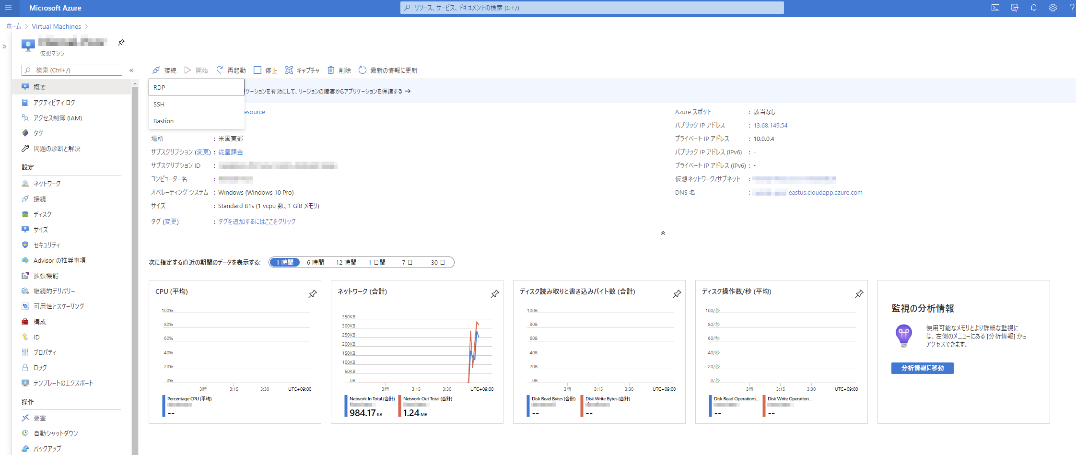Open the 従量課金 subscription link
This screenshot has height=455, width=1076.
pos(231,152)
